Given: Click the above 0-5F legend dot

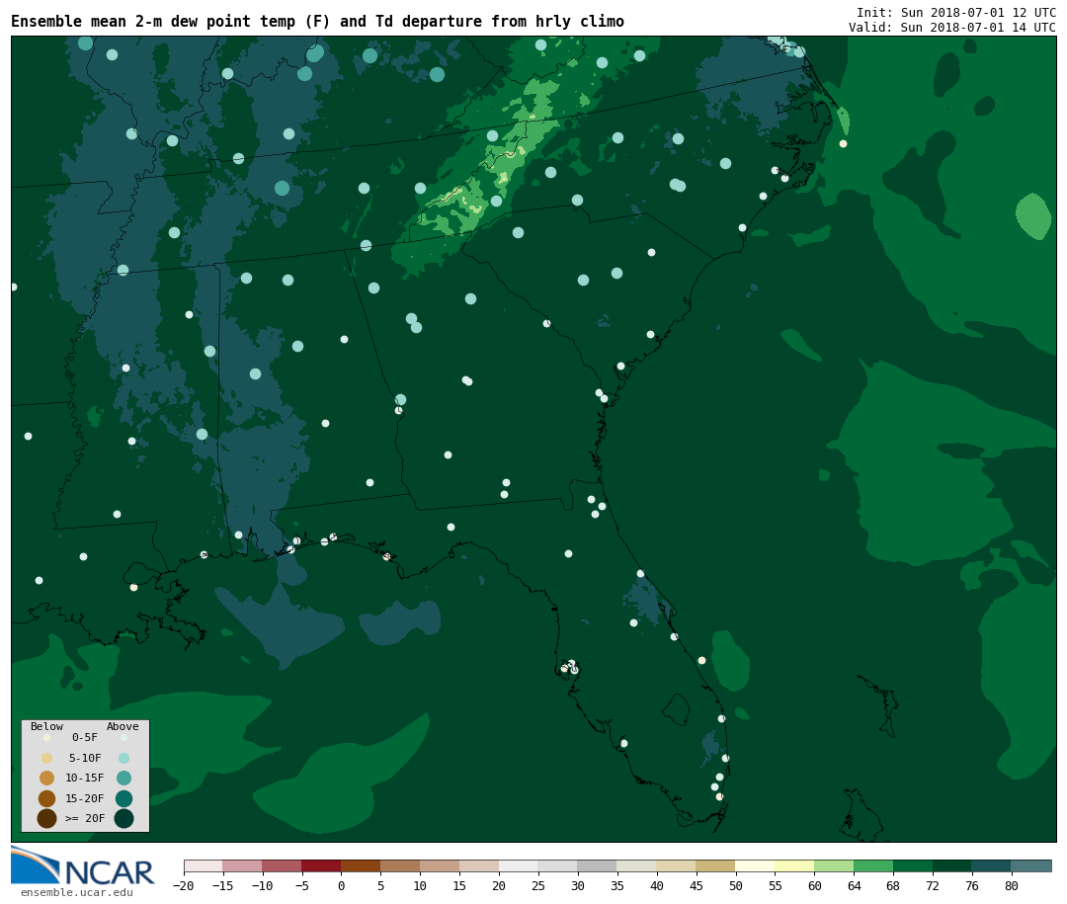Looking at the screenshot, I should click(x=123, y=737).
